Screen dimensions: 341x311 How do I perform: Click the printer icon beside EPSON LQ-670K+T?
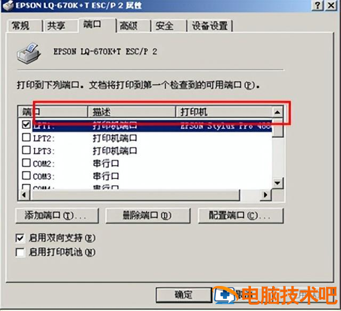click(x=29, y=53)
